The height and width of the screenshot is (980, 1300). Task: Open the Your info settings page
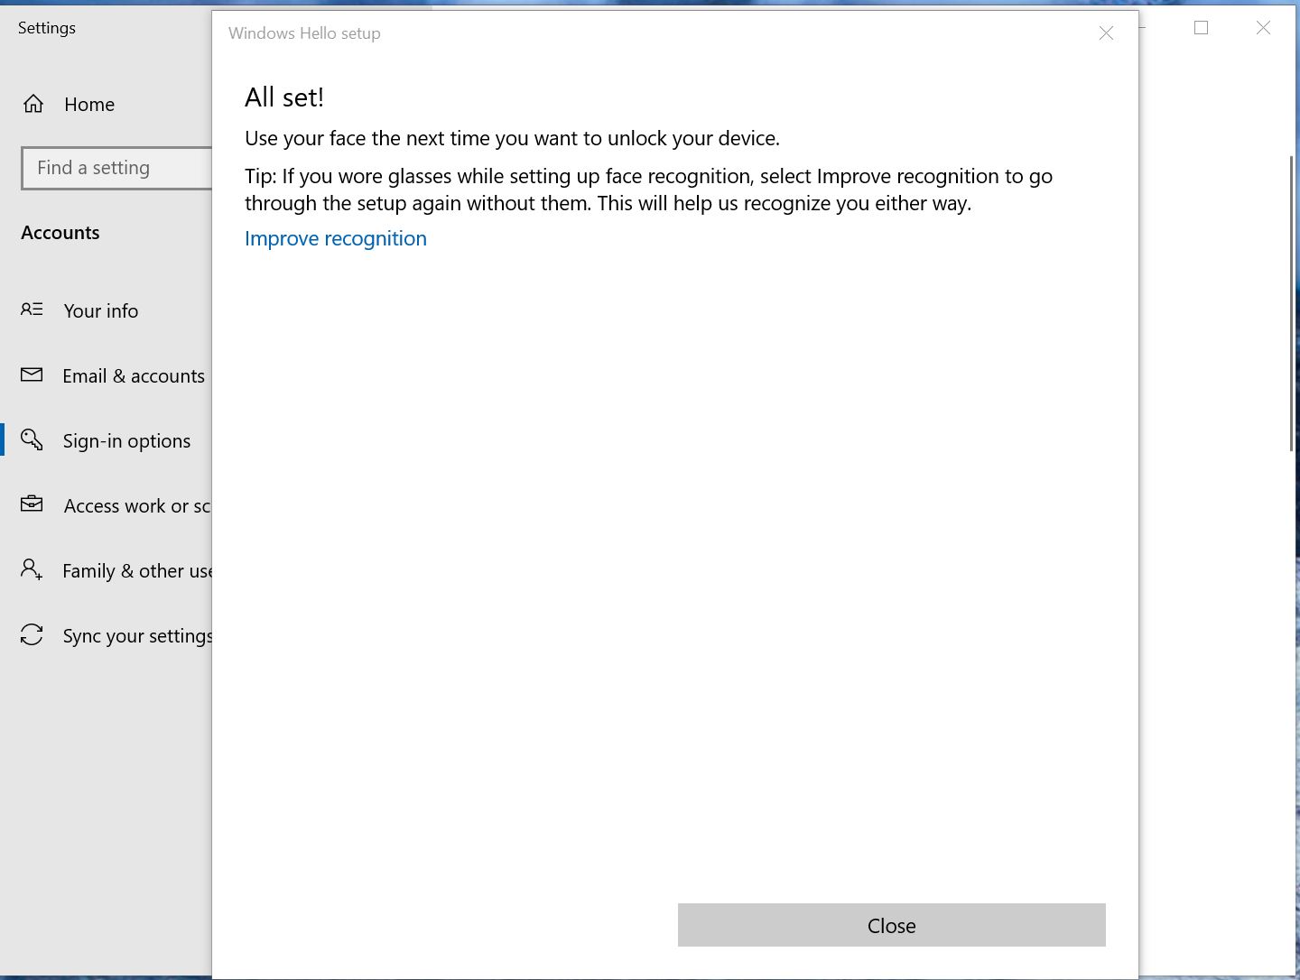coord(100,310)
